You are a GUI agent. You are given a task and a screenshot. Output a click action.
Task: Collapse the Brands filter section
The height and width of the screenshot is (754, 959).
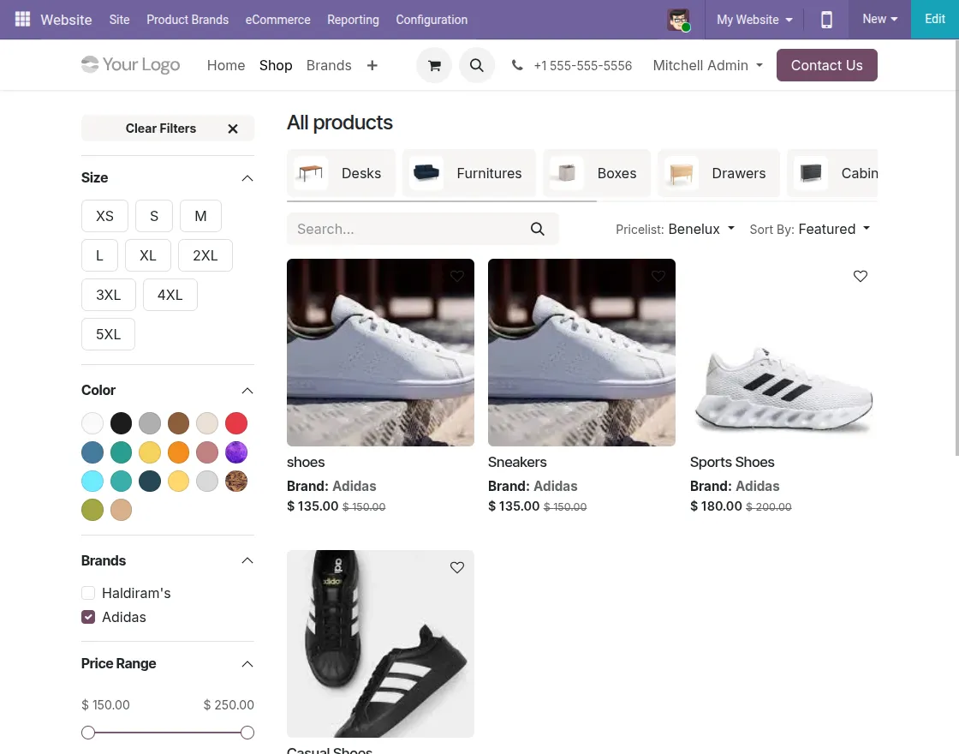tap(247, 560)
